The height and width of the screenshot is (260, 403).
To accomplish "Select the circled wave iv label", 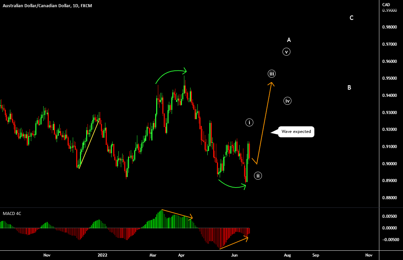I will coord(287,101).
